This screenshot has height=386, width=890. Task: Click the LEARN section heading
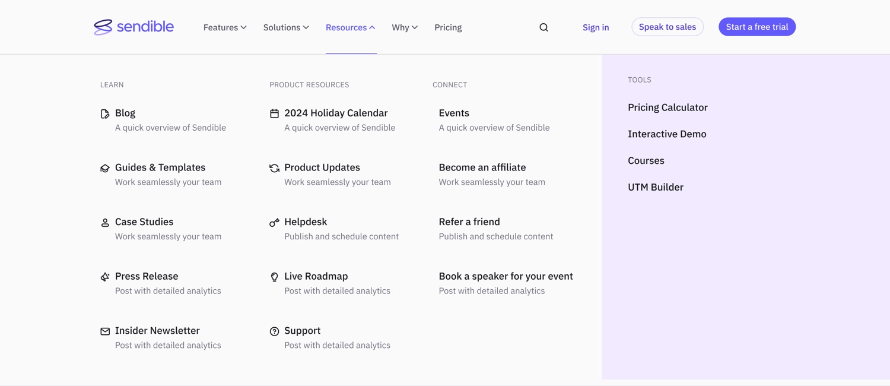pos(112,85)
